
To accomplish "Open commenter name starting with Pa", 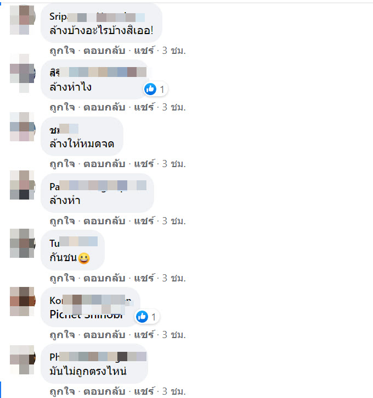I will [98, 186].
